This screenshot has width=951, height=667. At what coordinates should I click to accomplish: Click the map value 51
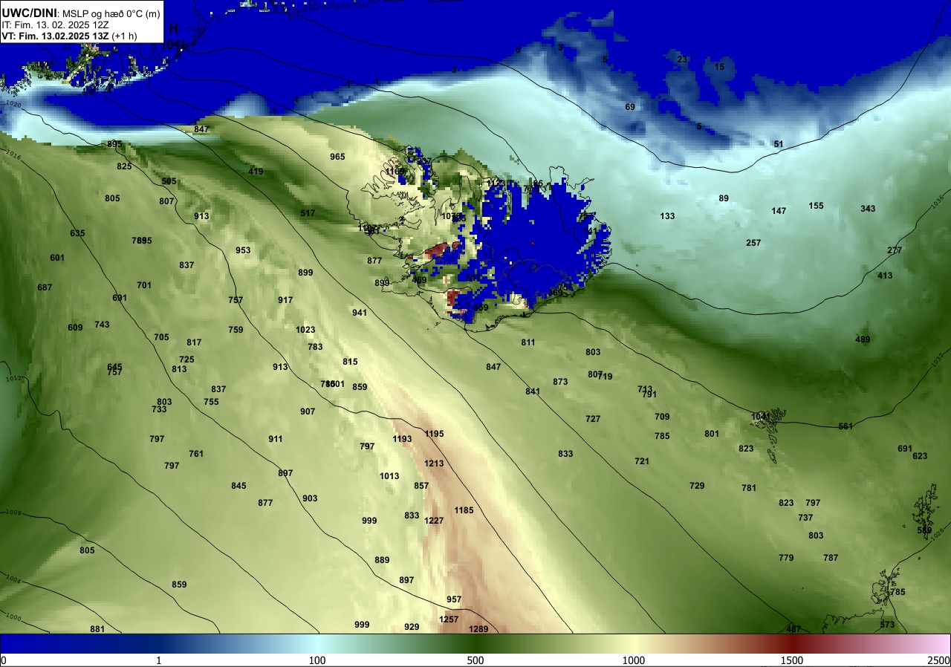(x=779, y=144)
